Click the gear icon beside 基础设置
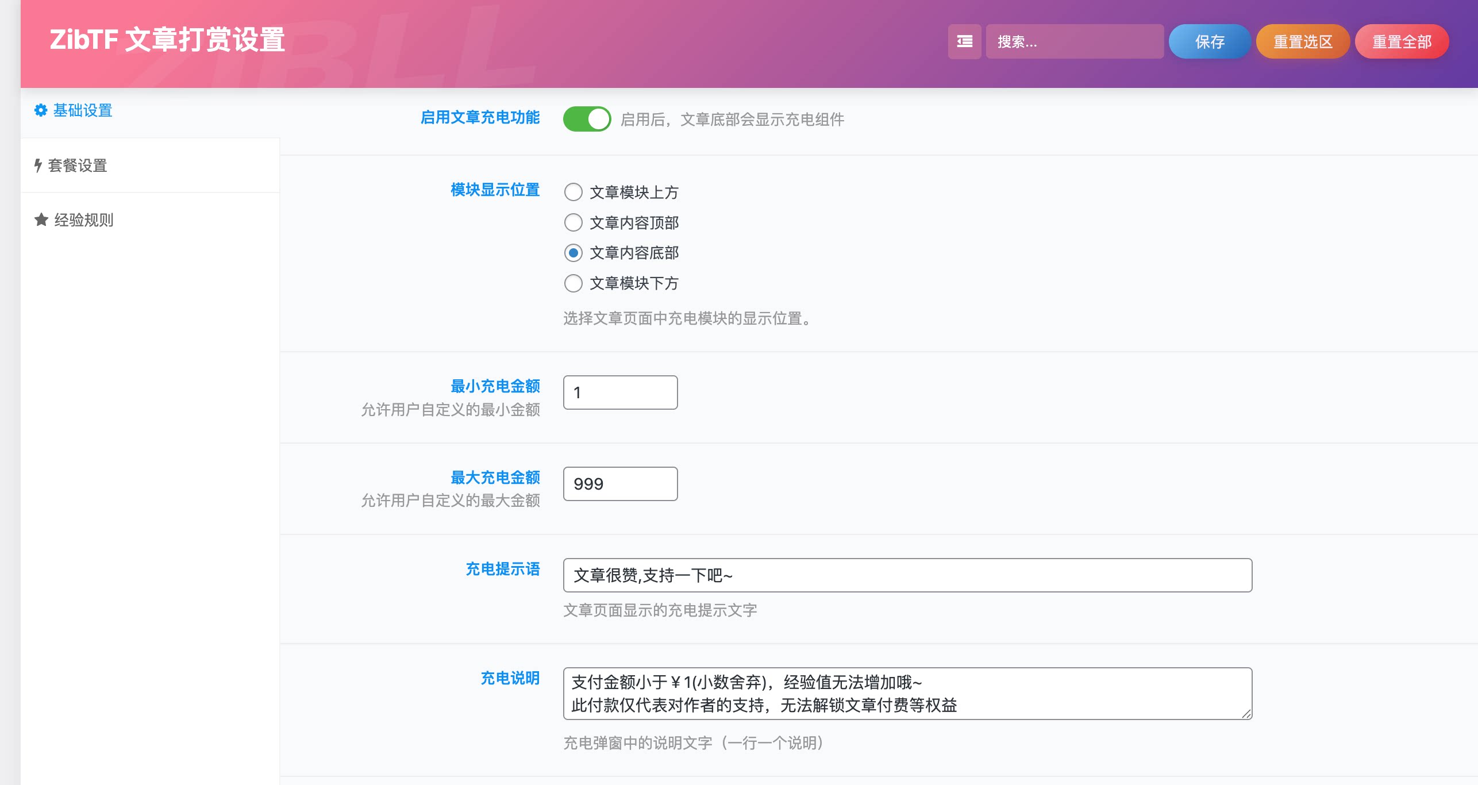1478x785 pixels. tap(40, 111)
